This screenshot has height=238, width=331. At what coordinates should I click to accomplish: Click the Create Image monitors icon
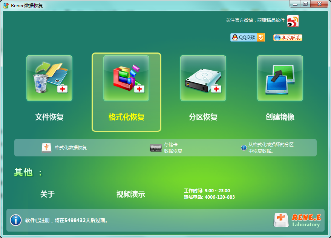click(x=280, y=78)
